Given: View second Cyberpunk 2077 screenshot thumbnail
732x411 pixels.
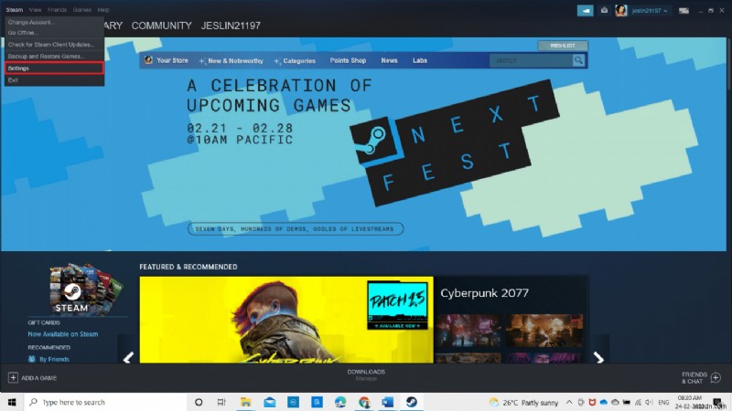Looking at the screenshot, I should coord(544,331).
